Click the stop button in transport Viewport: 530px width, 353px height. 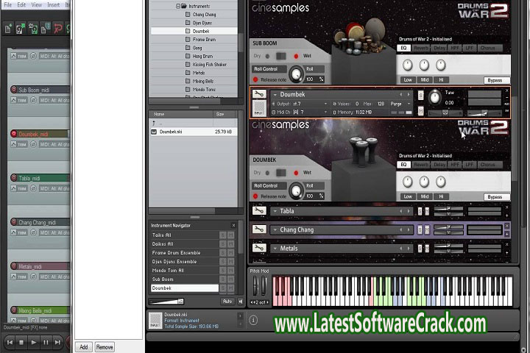[21, 343]
